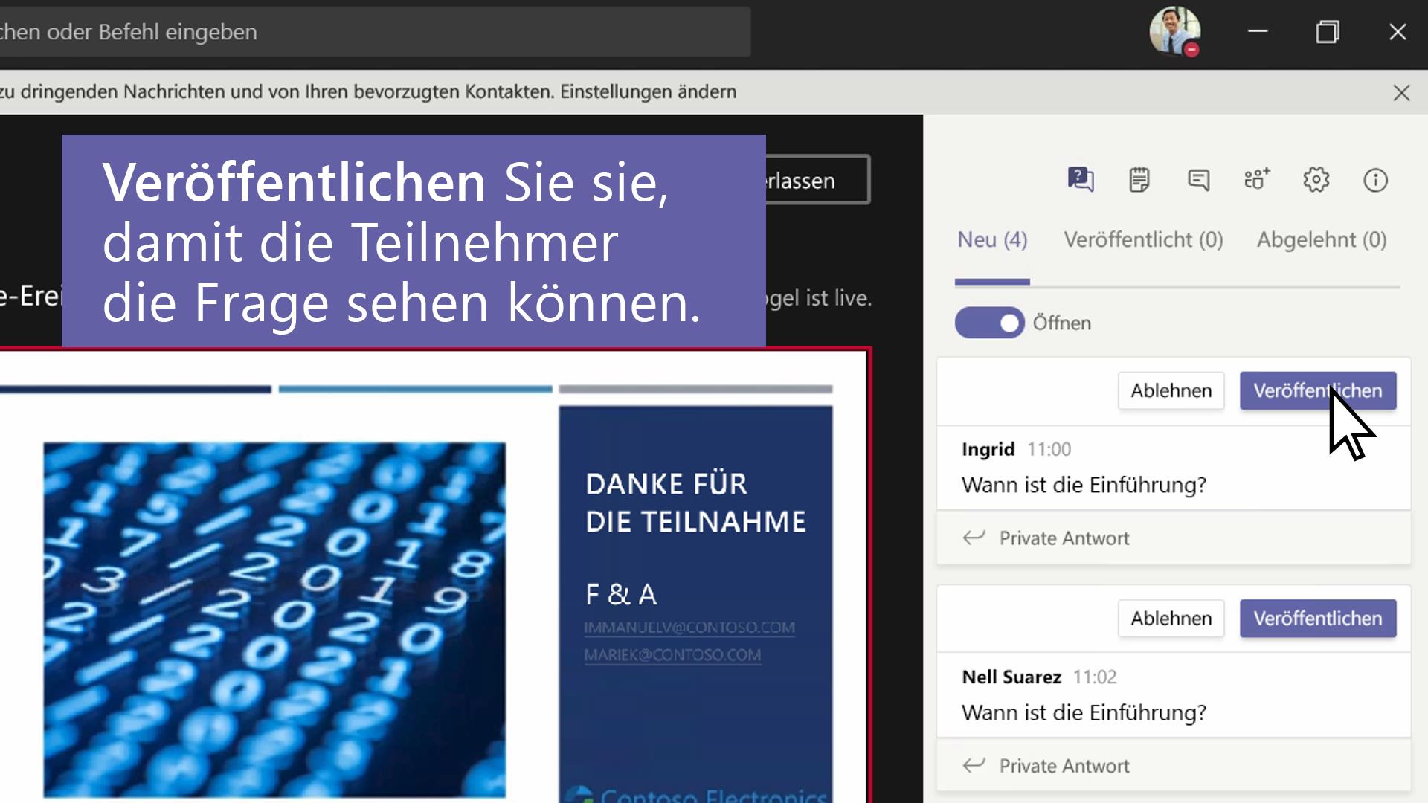Minimize the Teams window

pyautogui.click(x=1258, y=31)
